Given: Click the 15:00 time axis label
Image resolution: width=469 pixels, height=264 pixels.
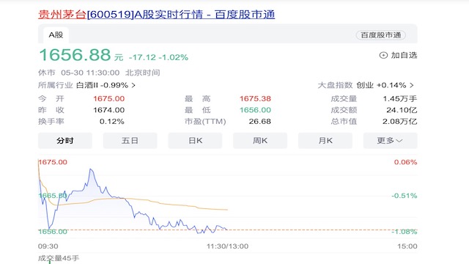Looking at the screenshot, I should 407,246.
